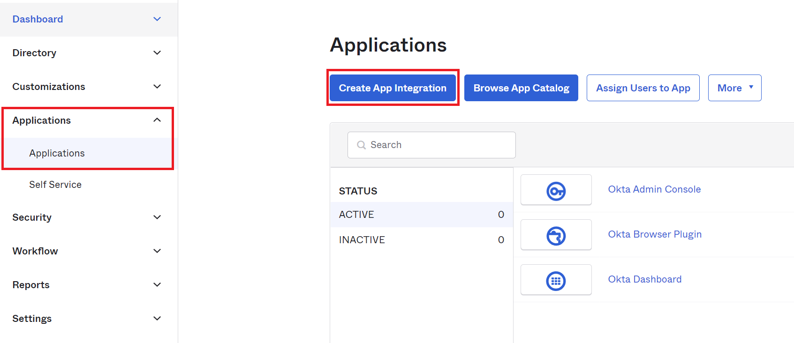Select Reports in the sidebar
The height and width of the screenshot is (343, 794).
click(31, 285)
